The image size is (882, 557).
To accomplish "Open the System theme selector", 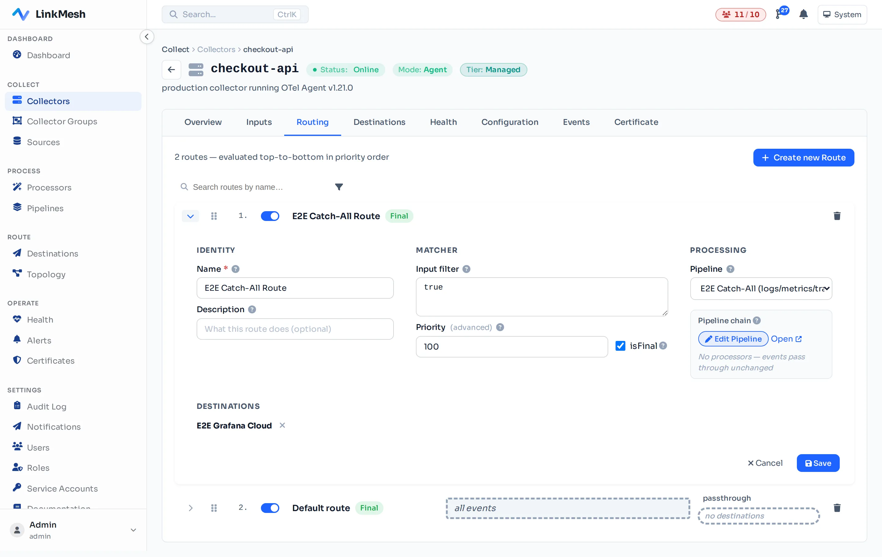I will [842, 14].
